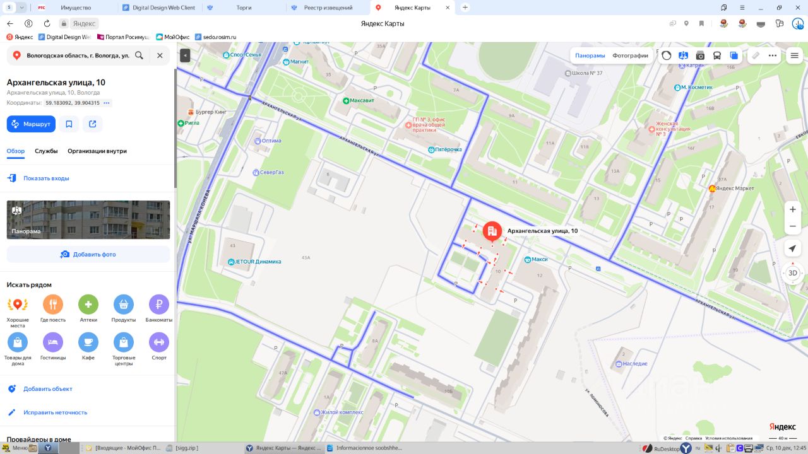
Task: Open a new browser tab
Action: [465, 8]
